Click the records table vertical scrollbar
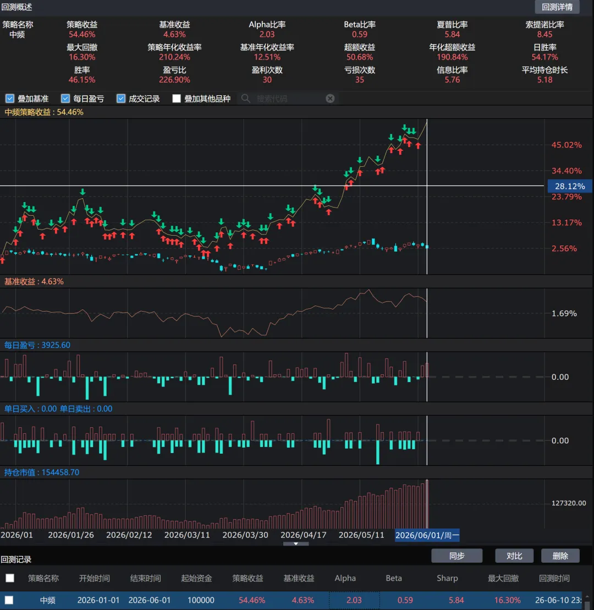This screenshot has width=594, height=610. point(587,601)
